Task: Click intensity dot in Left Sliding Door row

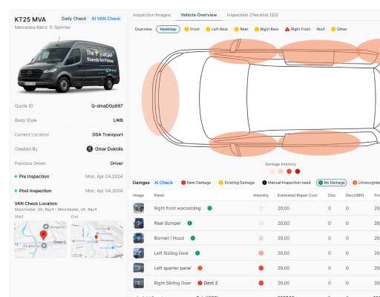Action: tap(261, 253)
